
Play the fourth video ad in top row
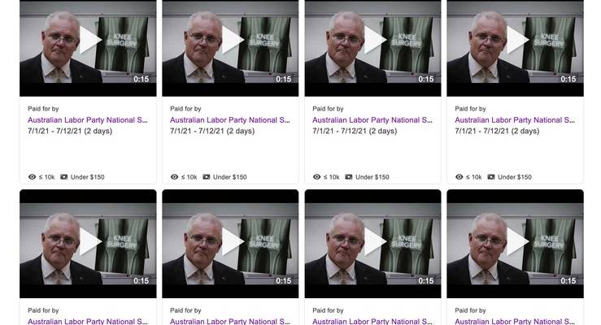point(518,40)
